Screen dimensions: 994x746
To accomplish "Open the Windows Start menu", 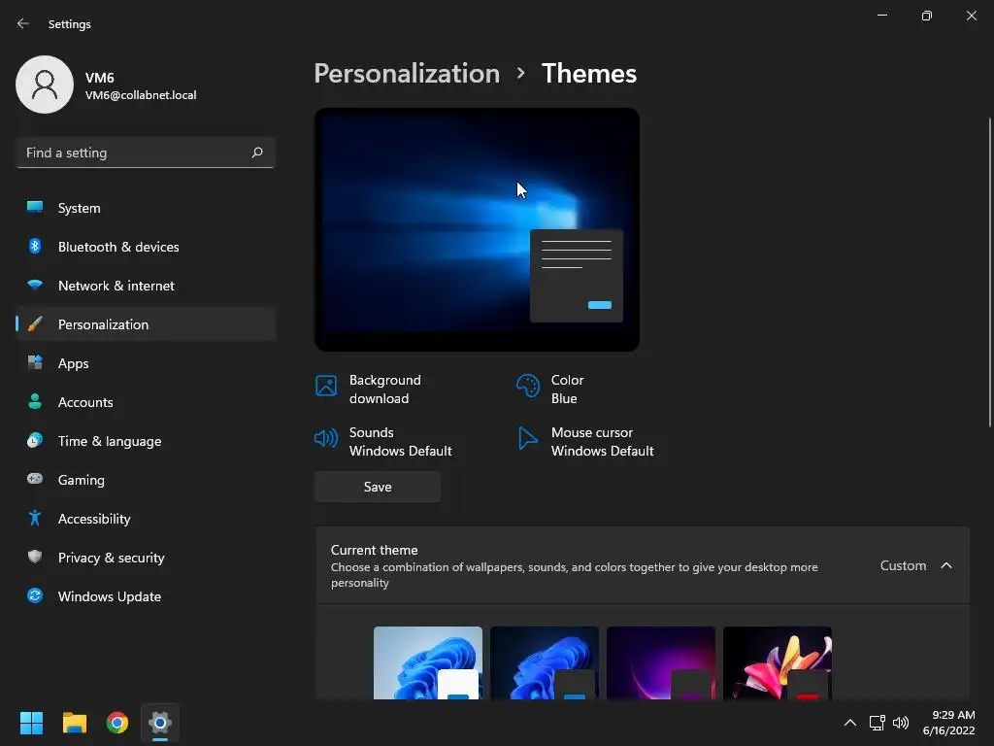I will coord(31,723).
